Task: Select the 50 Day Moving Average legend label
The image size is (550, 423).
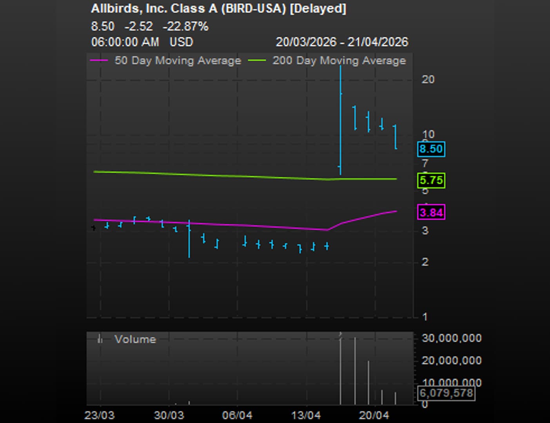Action: click(178, 60)
